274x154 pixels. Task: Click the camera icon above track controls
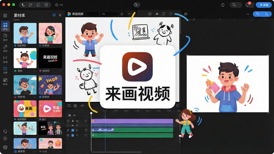click(75, 115)
